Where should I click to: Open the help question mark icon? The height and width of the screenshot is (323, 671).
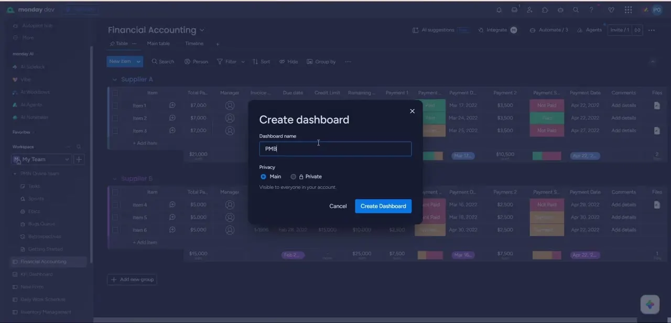click(591, 10)
